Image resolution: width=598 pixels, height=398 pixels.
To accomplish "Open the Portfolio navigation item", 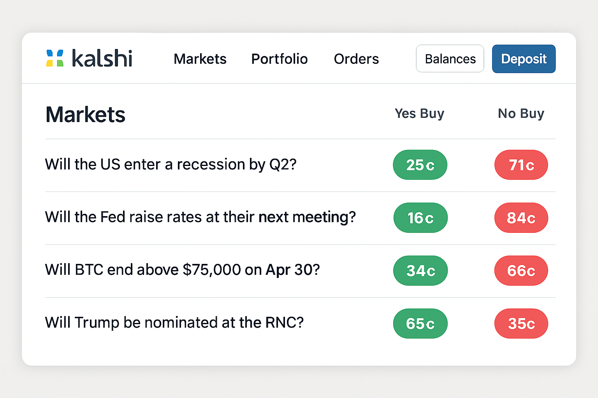I will tap(280, 59).
